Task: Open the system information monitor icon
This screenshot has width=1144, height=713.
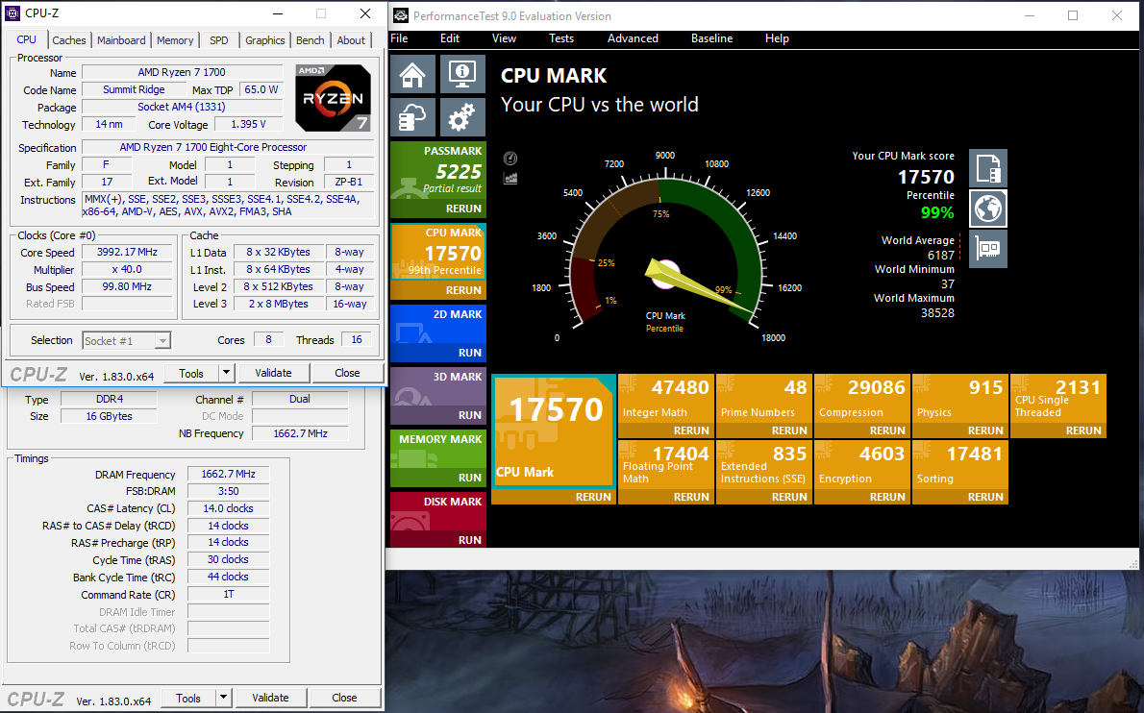Action: point(462,74)
